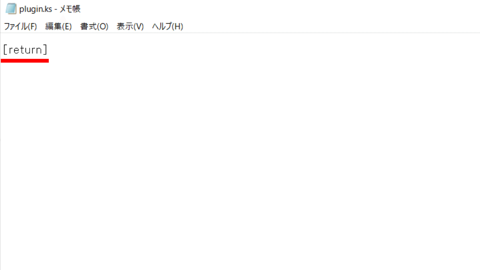Click the letter n in return
This screenshot has height=270, width=480.
tap(39, 51)
